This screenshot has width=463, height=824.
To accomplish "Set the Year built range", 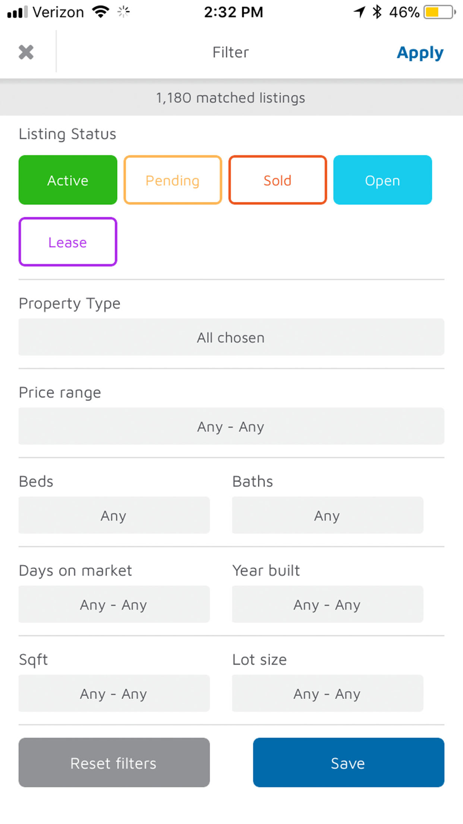I will point(327,604).
